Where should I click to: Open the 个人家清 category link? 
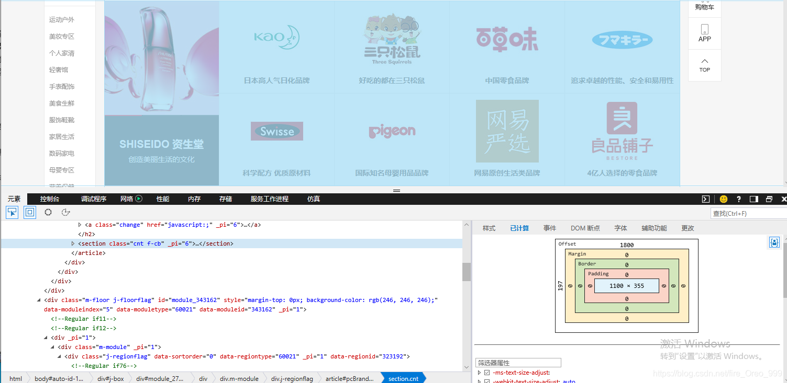tap(62, 53)
